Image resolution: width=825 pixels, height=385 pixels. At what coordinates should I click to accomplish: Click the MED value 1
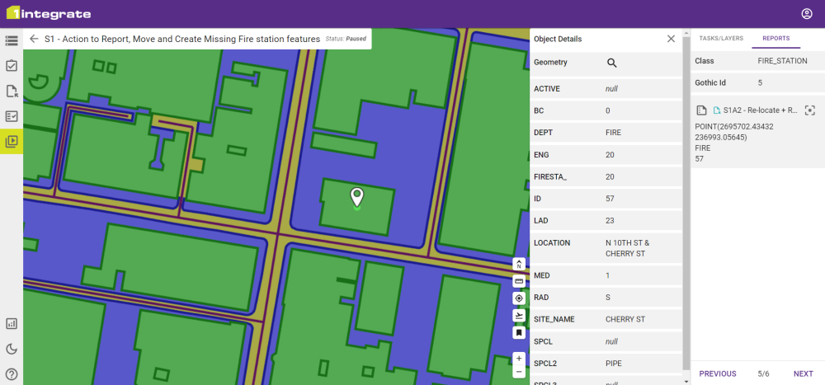[608, 275]
